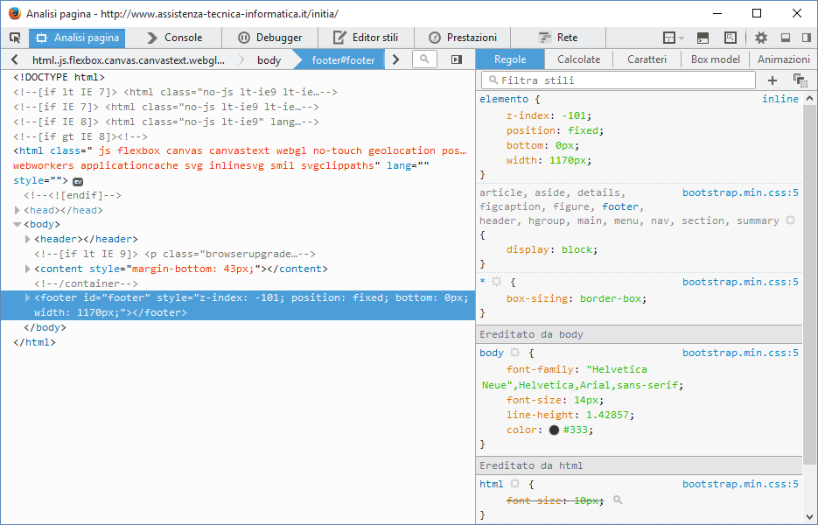This screenshot has width=818, height=525.
Task: Switch to Box model tab
Action: [716, 59]
